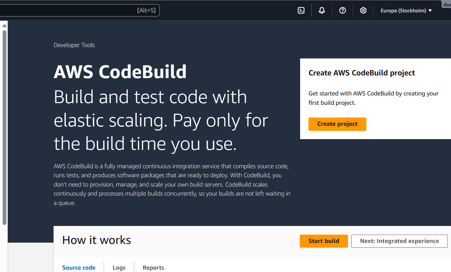Expand the region dropdown arrow
Image resolution: width=451 pixels, height=272 pixels.
(x=430, y=10)
